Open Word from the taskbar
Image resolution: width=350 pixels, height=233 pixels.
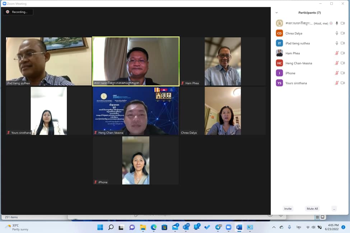pyautogui.click(x=239, y=227)
